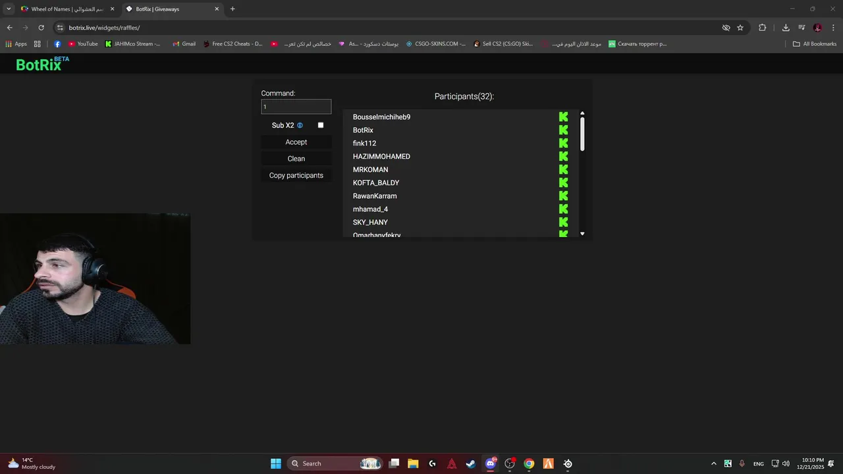
Task: Open the JAHIMco Stream bookmark
Action: coord(132,44)
